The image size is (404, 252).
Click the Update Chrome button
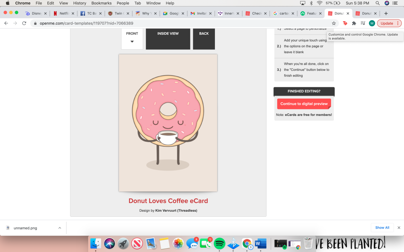(x=389, y=23)
